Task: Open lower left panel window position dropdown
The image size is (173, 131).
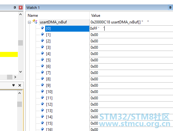Action: point(14,85)
